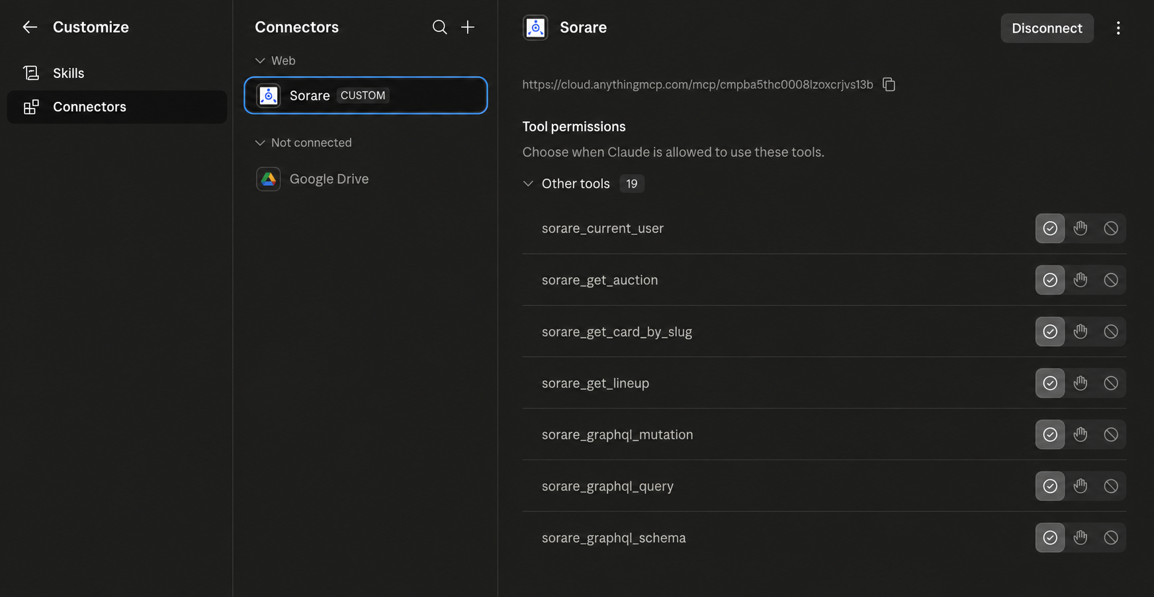Add a new connector with plus icon
Image resolution: width=1154 pixels, height=597 pixels.
(468, 27)
